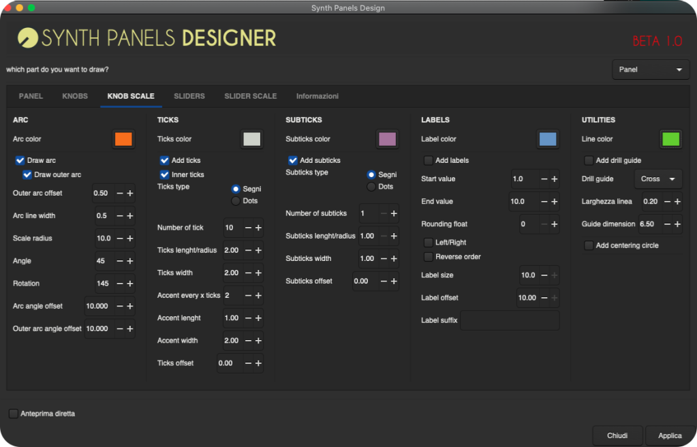697x447 pixels.
Task: Open the orange Arc color swatch
Action: (123, 139)
